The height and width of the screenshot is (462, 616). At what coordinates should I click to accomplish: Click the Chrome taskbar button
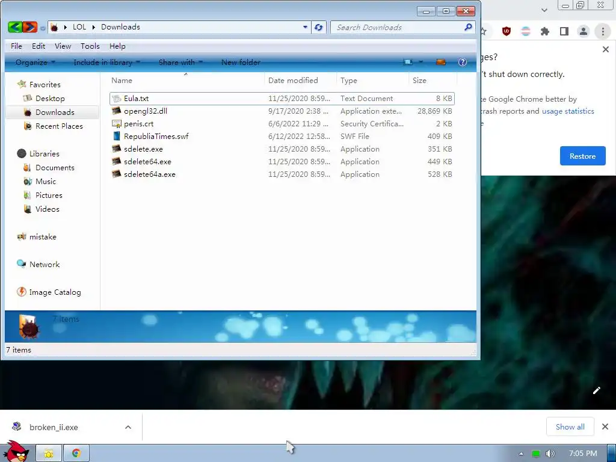pos(76,454)
